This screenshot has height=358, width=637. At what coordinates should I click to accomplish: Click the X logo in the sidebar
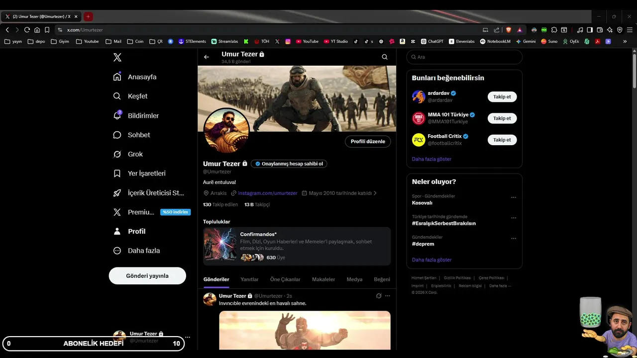coord(117,57)
